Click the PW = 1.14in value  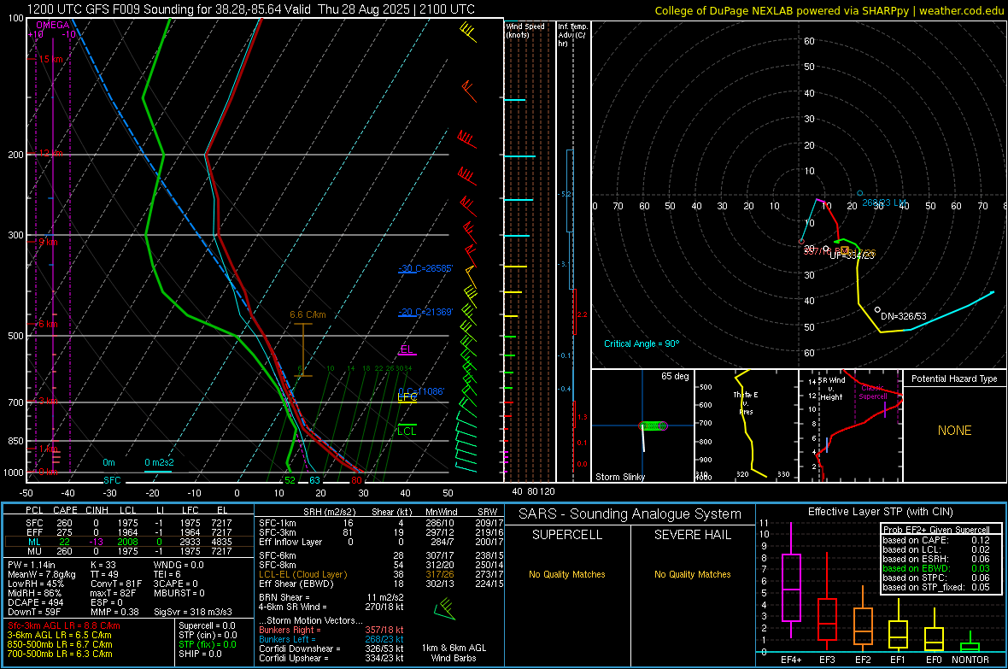point(32,565)
